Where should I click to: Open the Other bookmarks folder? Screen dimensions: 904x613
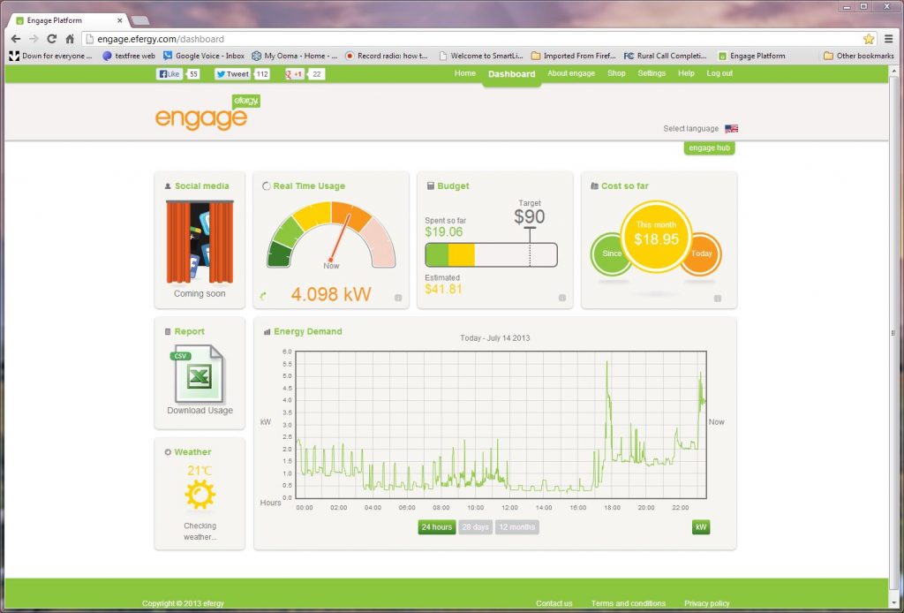point(859,56)
